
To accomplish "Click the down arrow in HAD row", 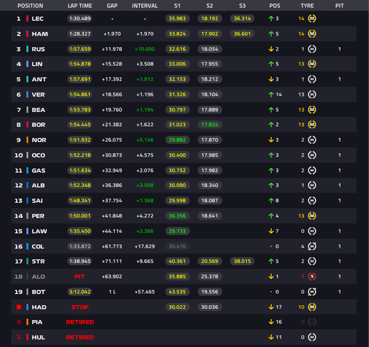I will click(x=271, y=307).
